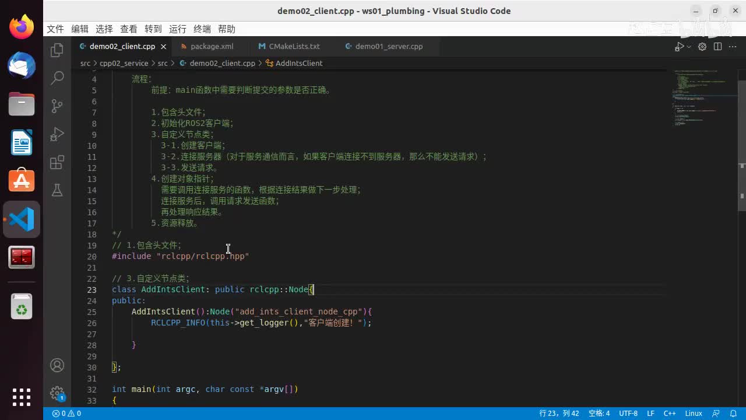Open the Search view in activity bar
746x420 pixels.
pos(57,78)
